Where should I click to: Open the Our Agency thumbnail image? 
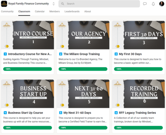83,35
